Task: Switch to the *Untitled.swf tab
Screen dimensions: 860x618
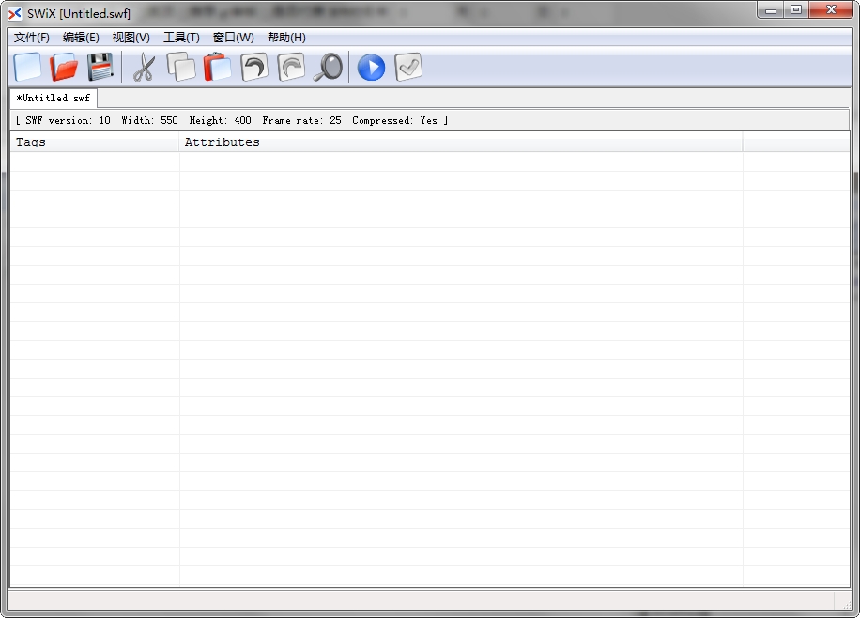Action: pyautogui.click(x=54, y=98)
